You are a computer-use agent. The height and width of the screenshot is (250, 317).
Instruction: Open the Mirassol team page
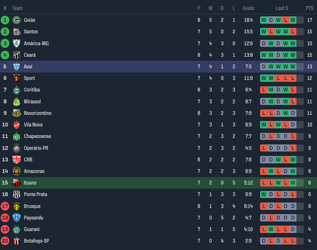32,101
